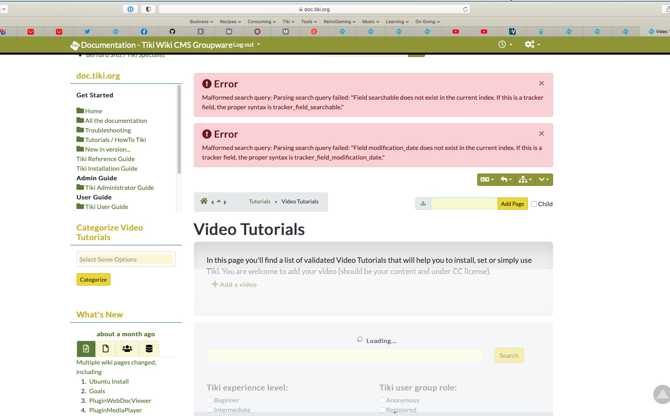Click the privacy shield icon in Safari toolbar
Image resolution: width=670 pixels, height=416 pixels.
148,9
